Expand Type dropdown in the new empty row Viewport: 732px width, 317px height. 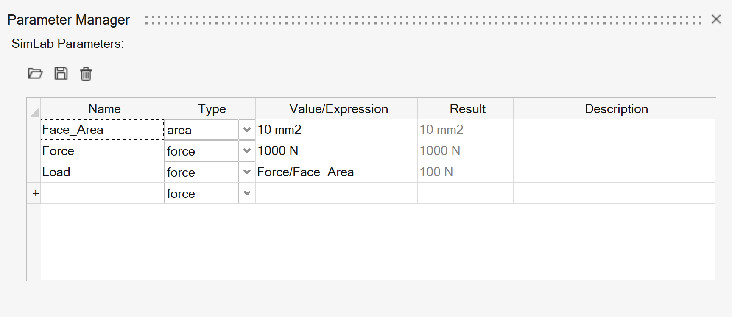[x=247, y=193]
